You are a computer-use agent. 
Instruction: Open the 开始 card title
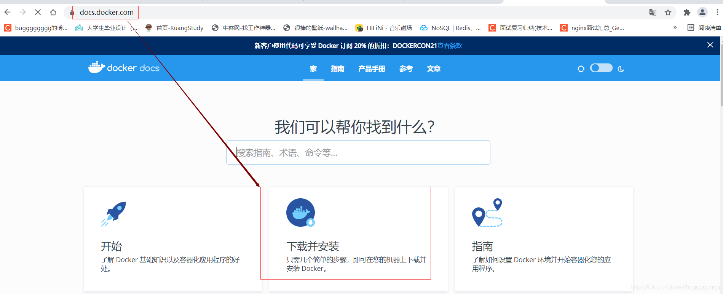point(111,247)
